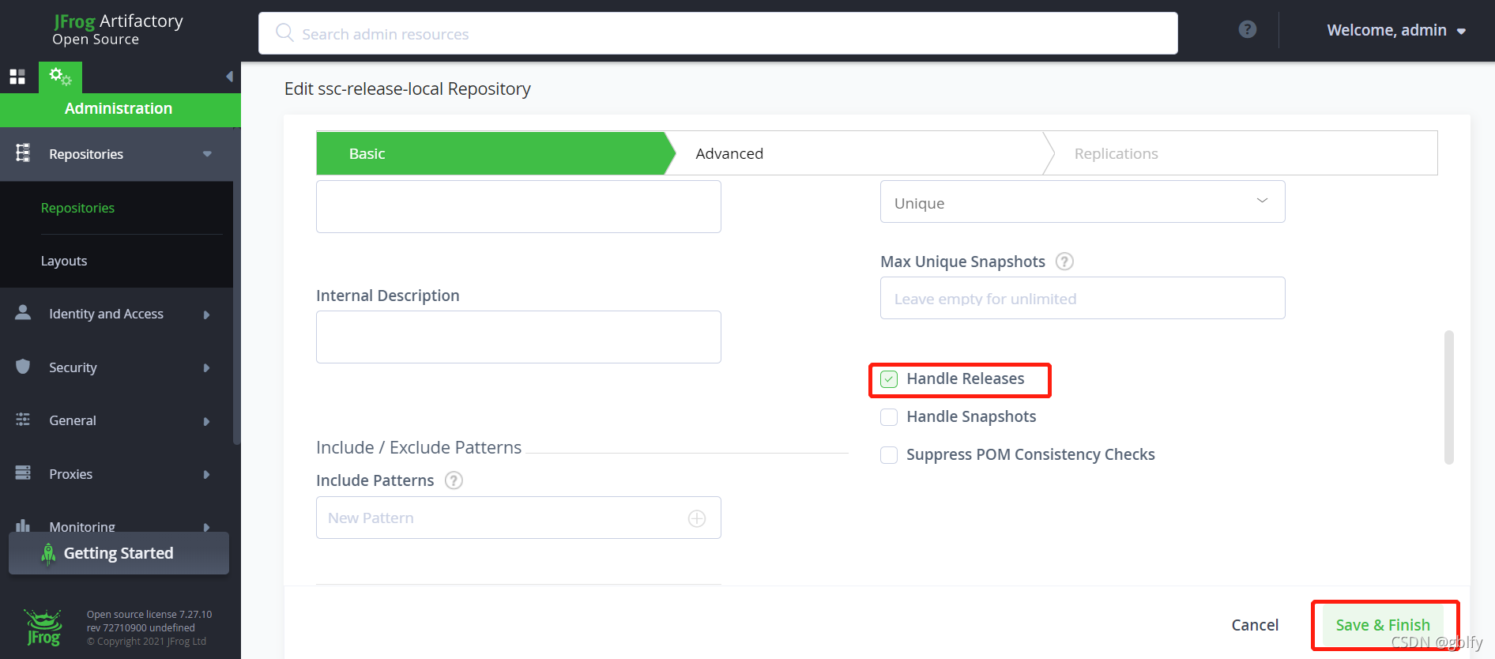Click the form's vertical scrollbar
The width and height of the screenshot is (1495, 659).
(x=1449, y=397)
